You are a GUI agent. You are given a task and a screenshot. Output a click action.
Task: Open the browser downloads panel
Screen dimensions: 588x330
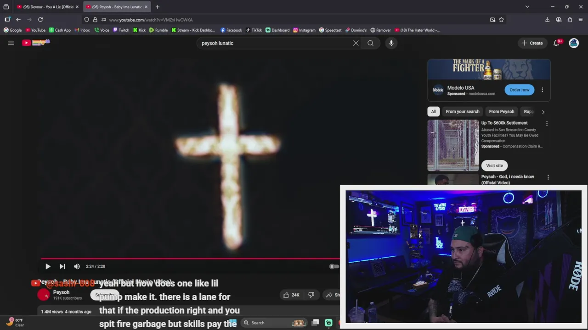548,20
